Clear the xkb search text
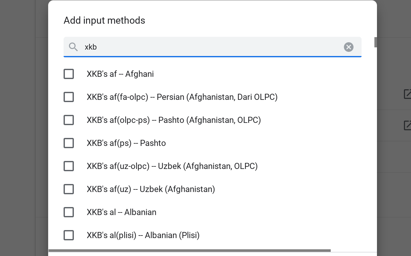Image resolution: width=411 pixels, height=256 pixels. pyautogui.click(x=348, y=47)
